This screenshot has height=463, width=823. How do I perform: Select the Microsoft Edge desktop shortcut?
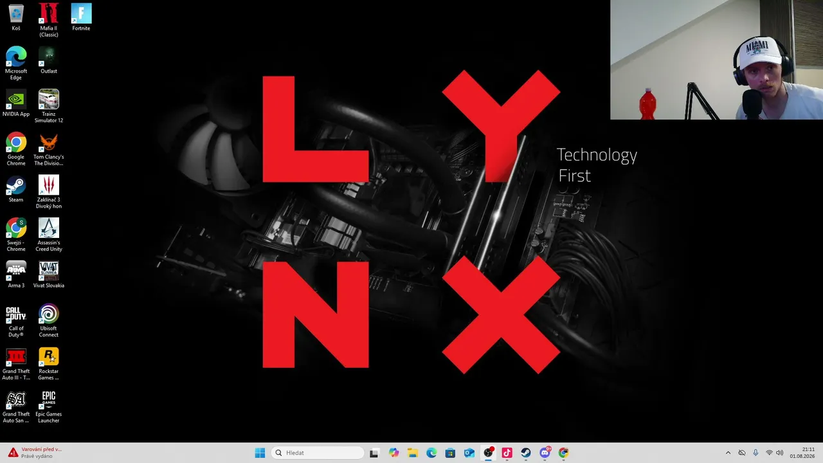16,64
